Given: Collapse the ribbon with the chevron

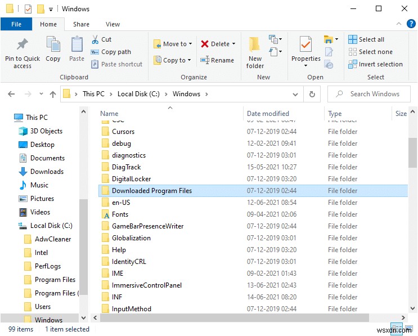Looking at the screenshot, I should [x=398, y=24].
